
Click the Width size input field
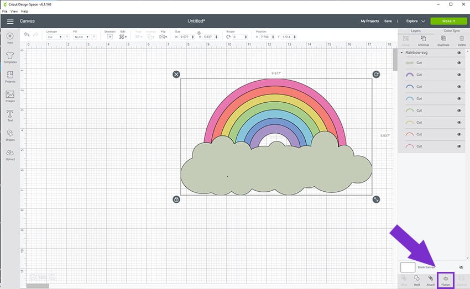pyautogui.click(x=185, y=37)
